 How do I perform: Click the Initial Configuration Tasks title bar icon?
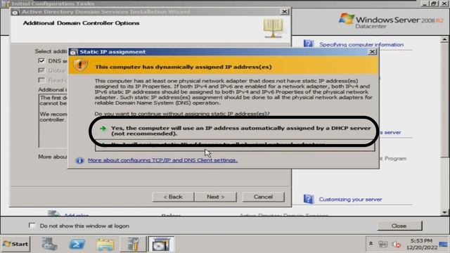6,4
